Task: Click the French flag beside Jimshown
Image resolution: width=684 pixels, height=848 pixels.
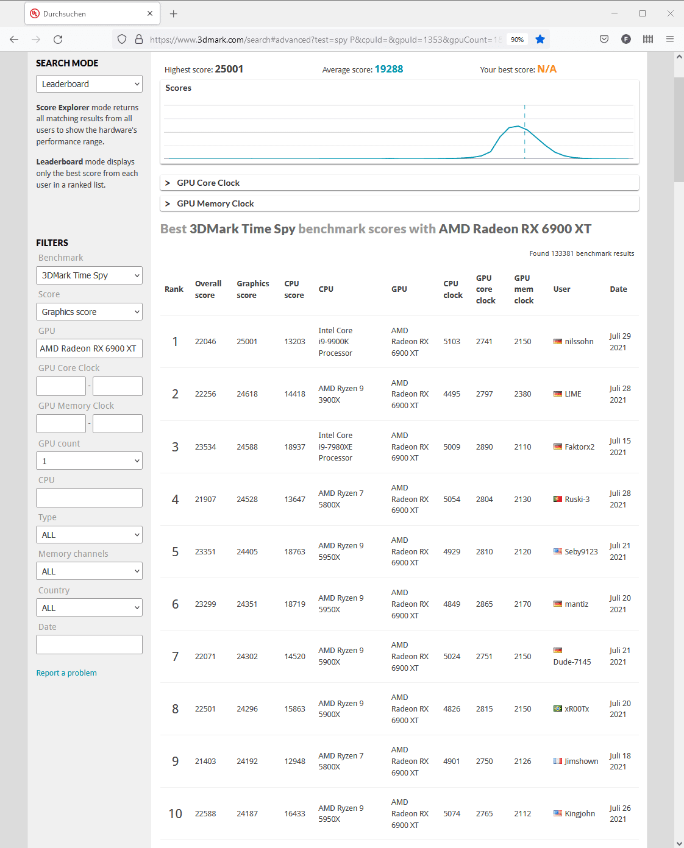Action: point(558,761)
